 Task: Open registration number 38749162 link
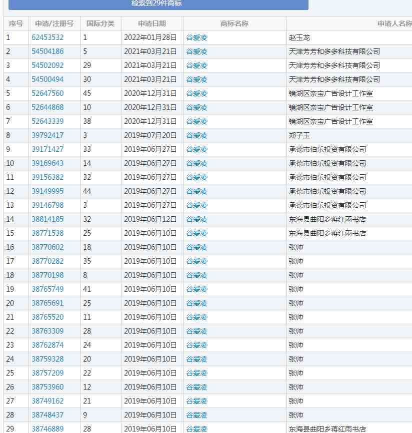[x=47, y=401]
